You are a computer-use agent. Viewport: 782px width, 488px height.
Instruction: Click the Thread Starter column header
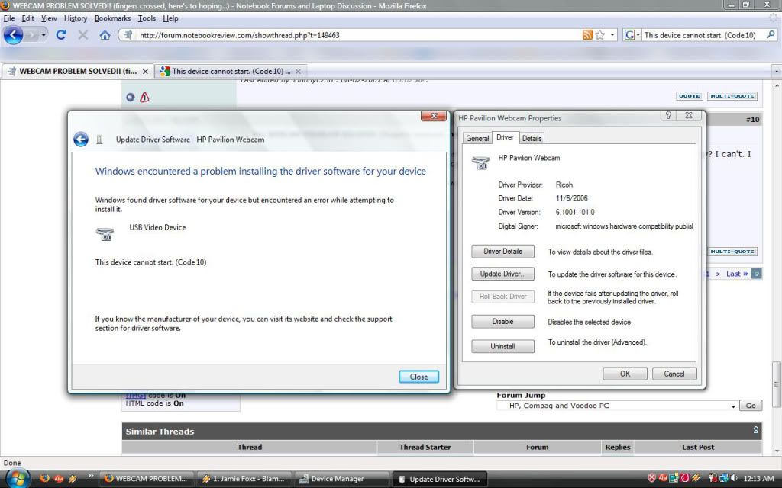pos(425,447)
